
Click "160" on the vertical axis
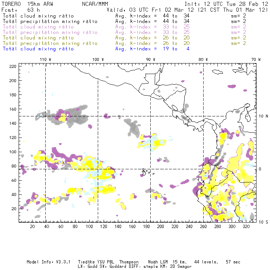coord(13,109)
